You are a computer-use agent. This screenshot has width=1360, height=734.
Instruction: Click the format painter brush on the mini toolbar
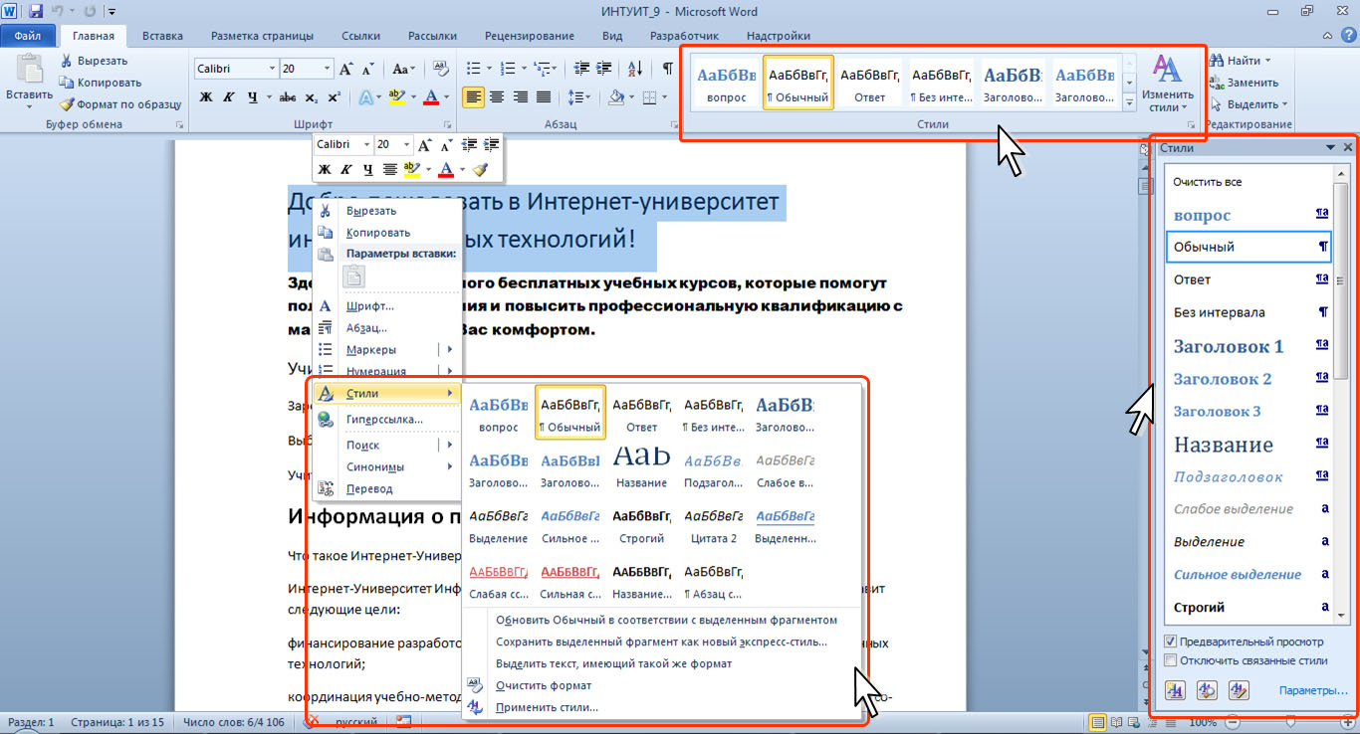[481, 170]
